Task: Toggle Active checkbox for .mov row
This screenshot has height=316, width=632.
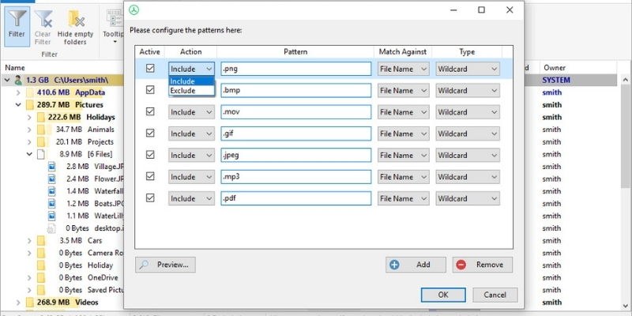Action: [x=150, y=112]
